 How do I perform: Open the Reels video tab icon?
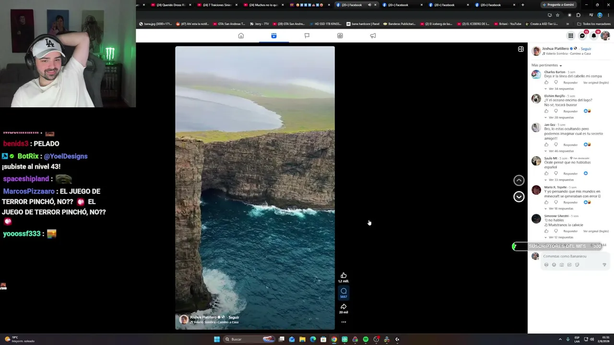(x=274, y=36)
